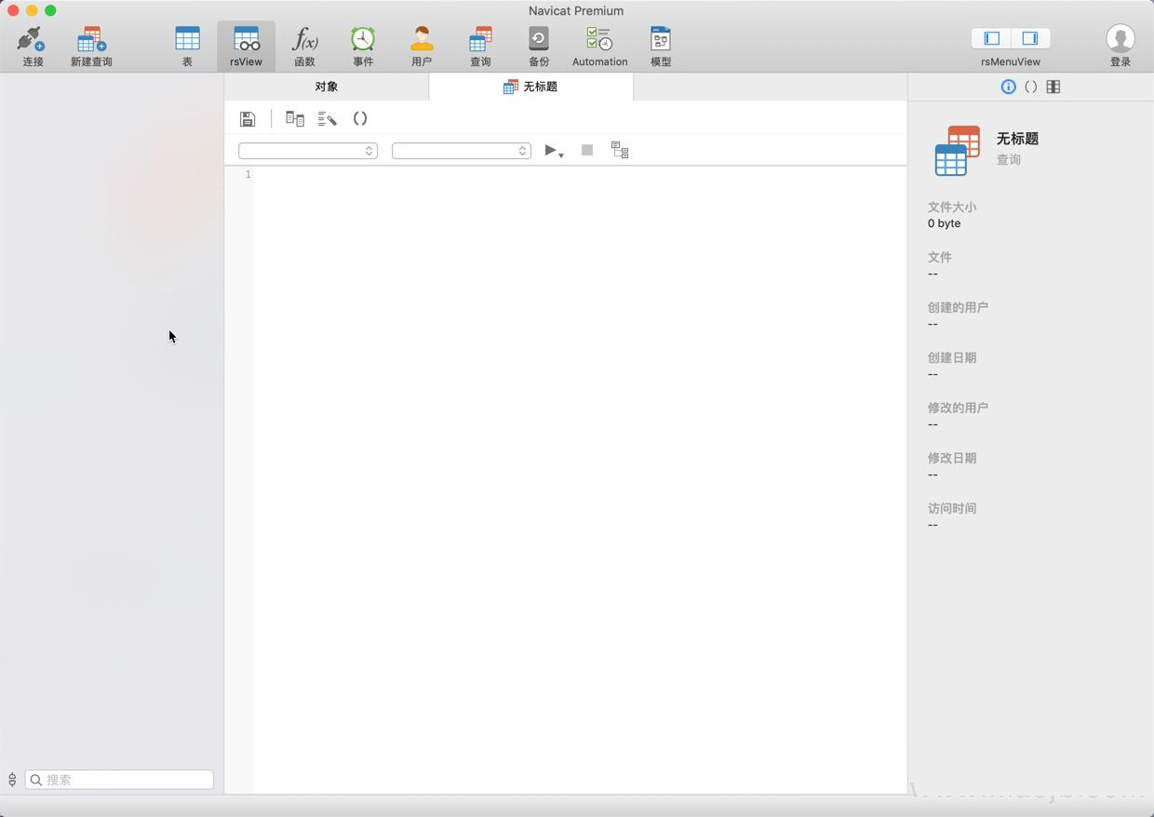Open the connection dropdown in query editor
1154x817 pixels.
click(308, 151)
